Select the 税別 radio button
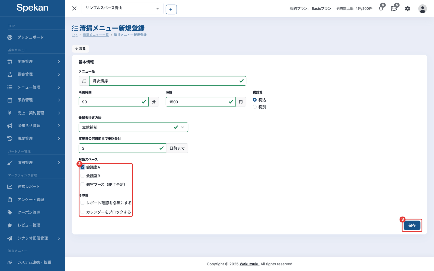This screenshot has height=271, width=434. pyautogui.click(x=255, y=107)
